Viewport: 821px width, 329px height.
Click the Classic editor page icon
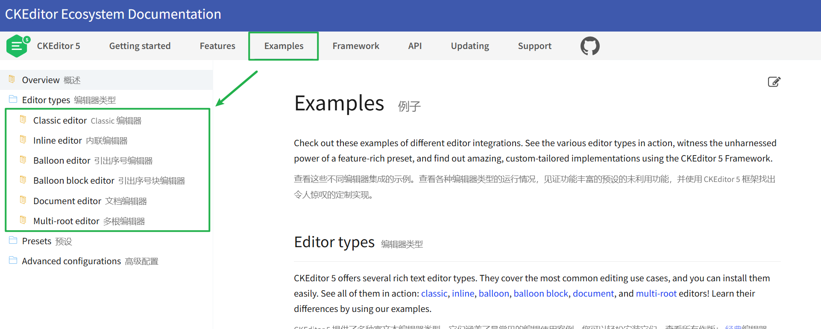tap(23, 120)
